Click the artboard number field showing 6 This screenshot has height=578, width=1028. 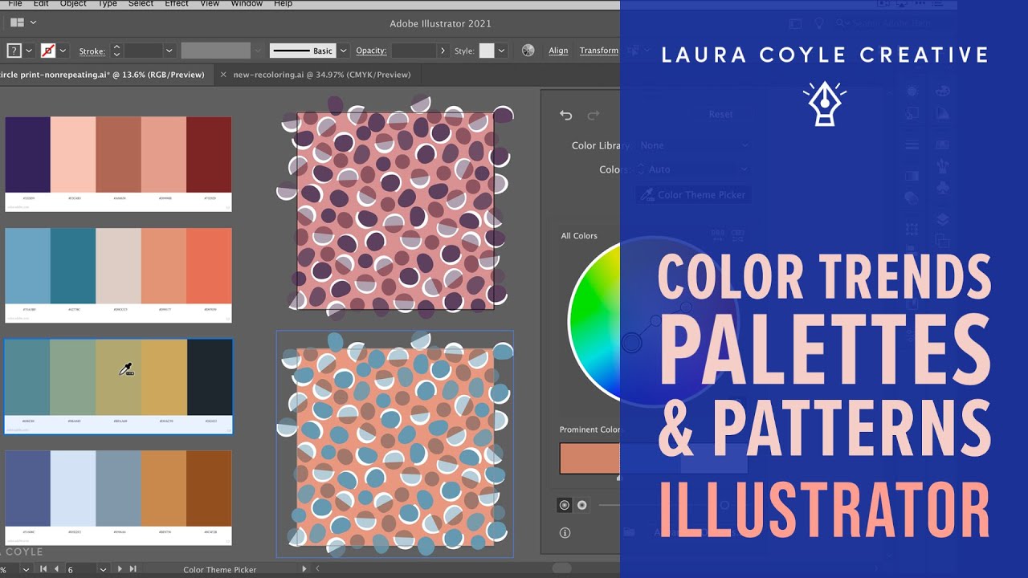click(x=80, y=569)
